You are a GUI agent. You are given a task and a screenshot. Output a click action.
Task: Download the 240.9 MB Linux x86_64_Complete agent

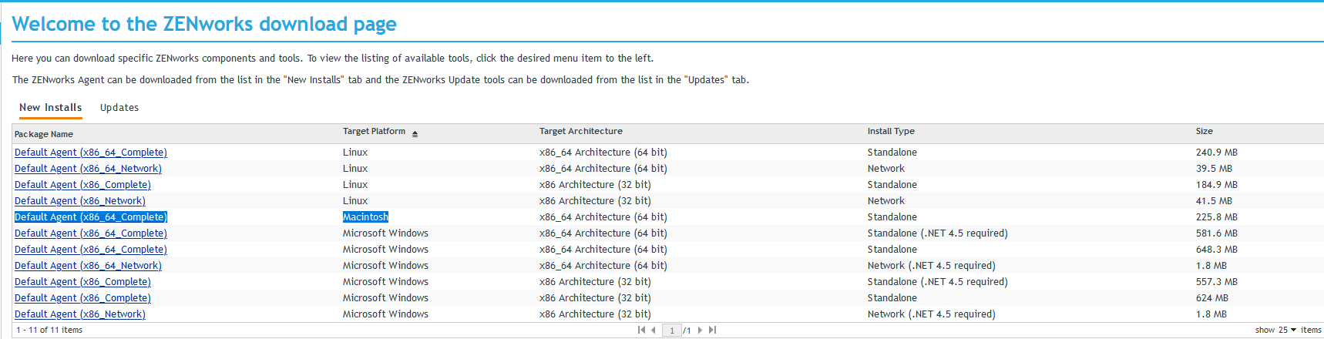pyautogui.click(x=91, y=153)
